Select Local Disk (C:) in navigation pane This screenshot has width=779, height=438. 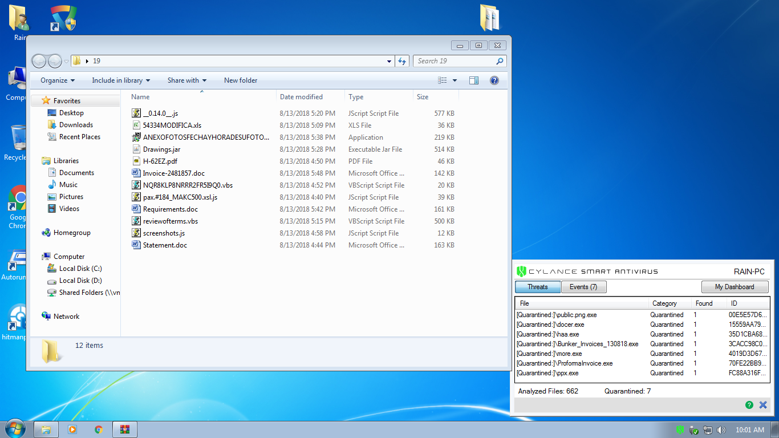(x=80, y=269)
